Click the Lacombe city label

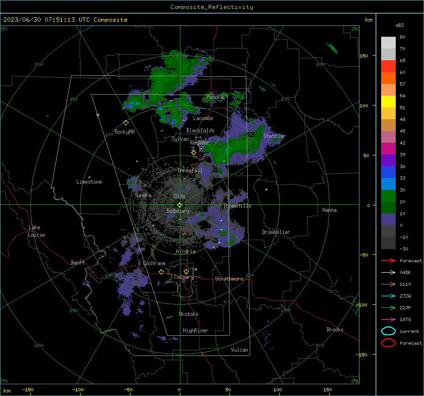click(203, 118)
